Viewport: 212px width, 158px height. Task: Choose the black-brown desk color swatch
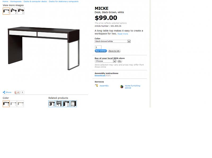click(6, 104)
